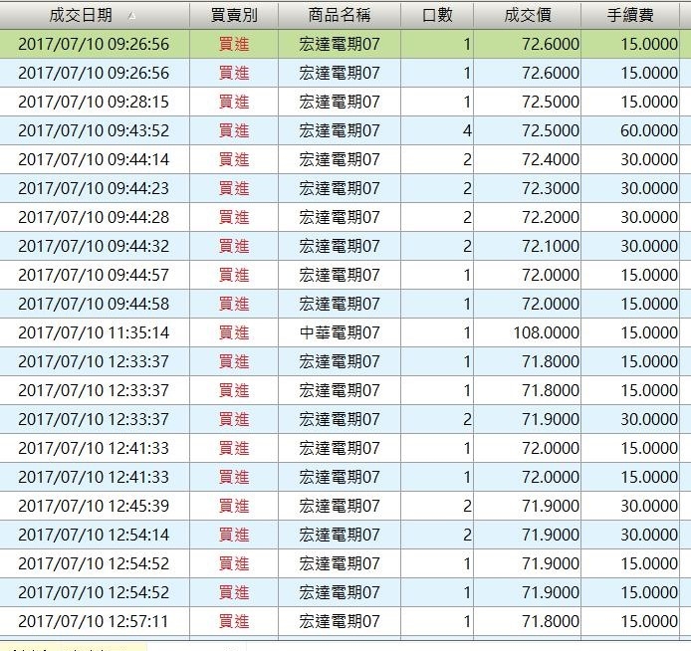The height and width of the screenshot is (651, 691).
Task: Select the date cell 2017/07/10 09:43:52
Action: (x=95, y=130)
